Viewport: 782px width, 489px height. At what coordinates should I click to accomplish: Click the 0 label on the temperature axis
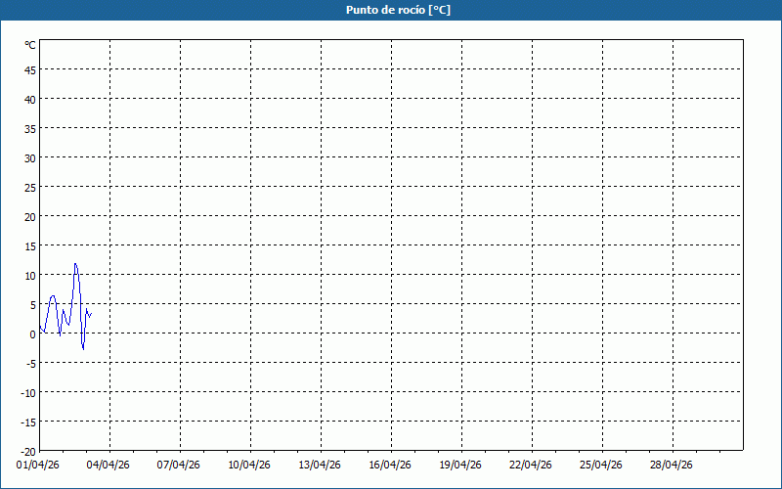tap(32, 333)
